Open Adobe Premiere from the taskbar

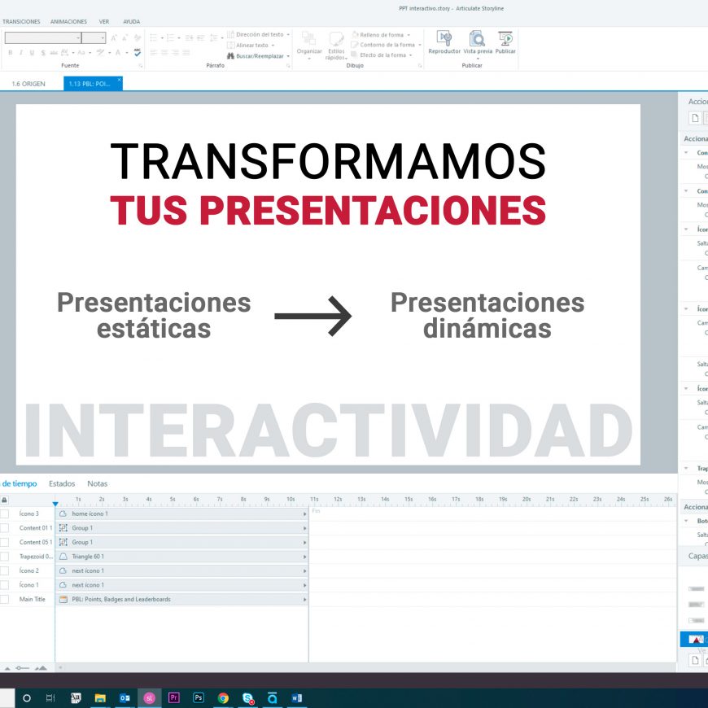(173, 698)
